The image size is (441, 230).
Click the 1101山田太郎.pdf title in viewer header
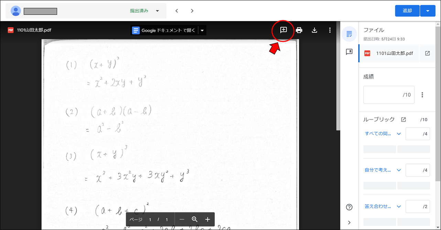pos(34,30)
